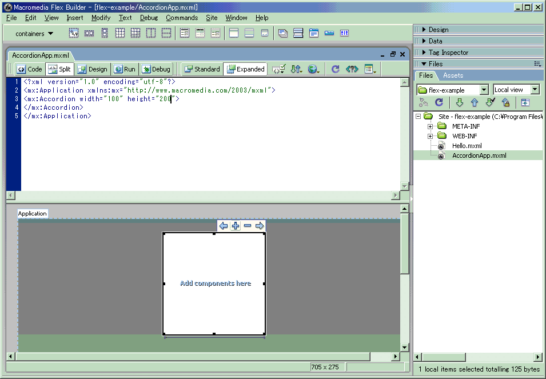This screenshot has height=379, width=546.
Task: Open the Commands menu
Action: coord(182,18)
